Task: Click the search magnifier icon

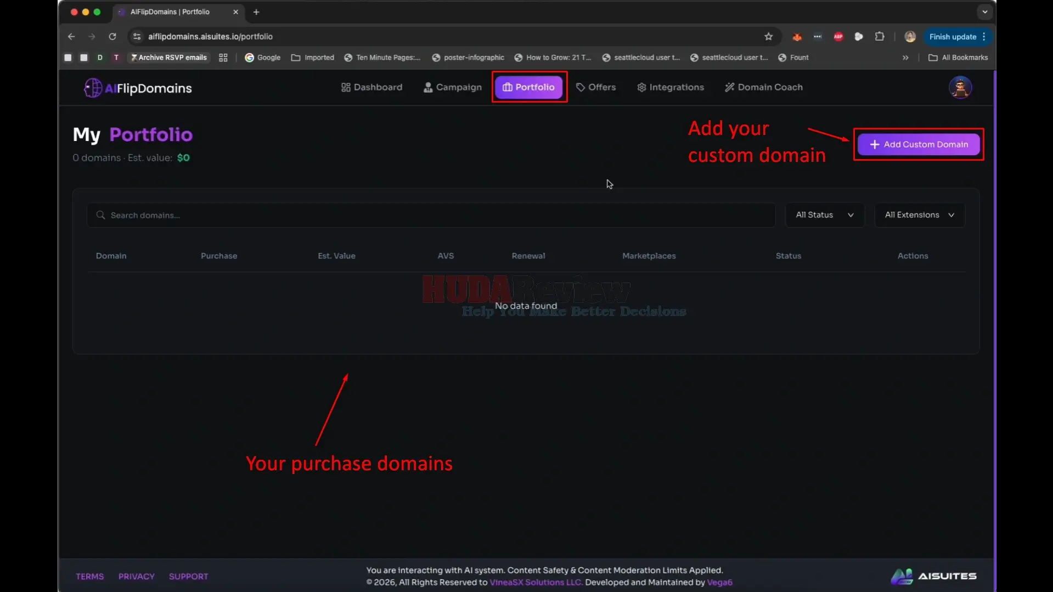Action: tap(100, 215)
